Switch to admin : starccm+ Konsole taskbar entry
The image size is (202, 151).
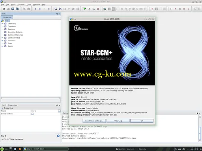click(x=131, y=149)
